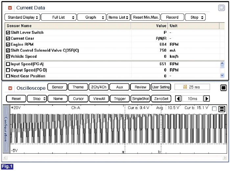This screenshot has height=171, width=230.
Task: Check Output Speed(PG-B) sensor
Action: [8, 70]
